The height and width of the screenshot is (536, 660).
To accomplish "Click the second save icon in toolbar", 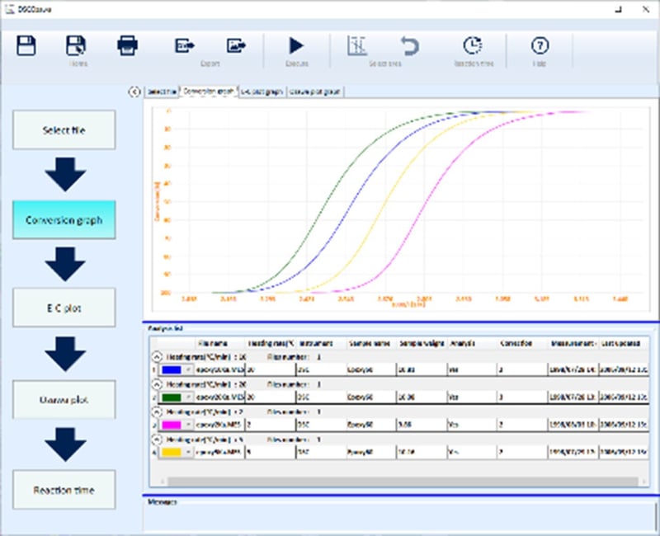I will pos(77,45).
